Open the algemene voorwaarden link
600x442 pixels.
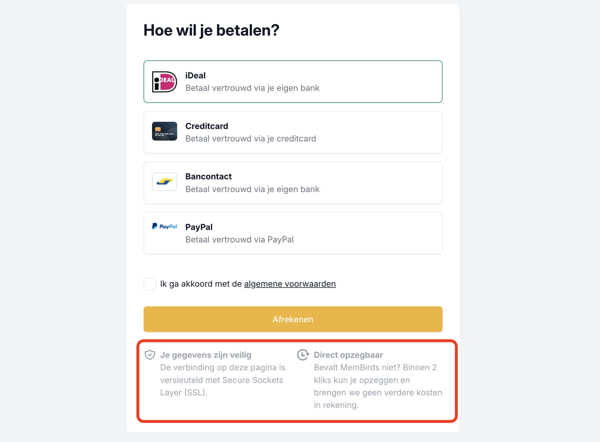(290, 284)
